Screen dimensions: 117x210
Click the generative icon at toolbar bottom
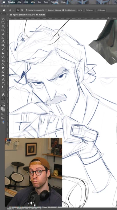pos(3,122)
